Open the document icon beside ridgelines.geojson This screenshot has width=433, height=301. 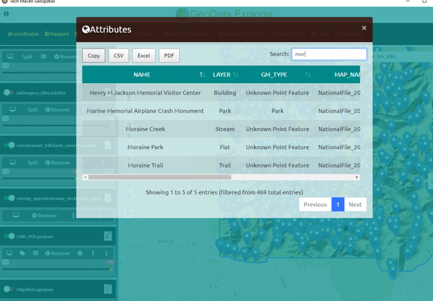pyautogui.click(x=108, y=289)
